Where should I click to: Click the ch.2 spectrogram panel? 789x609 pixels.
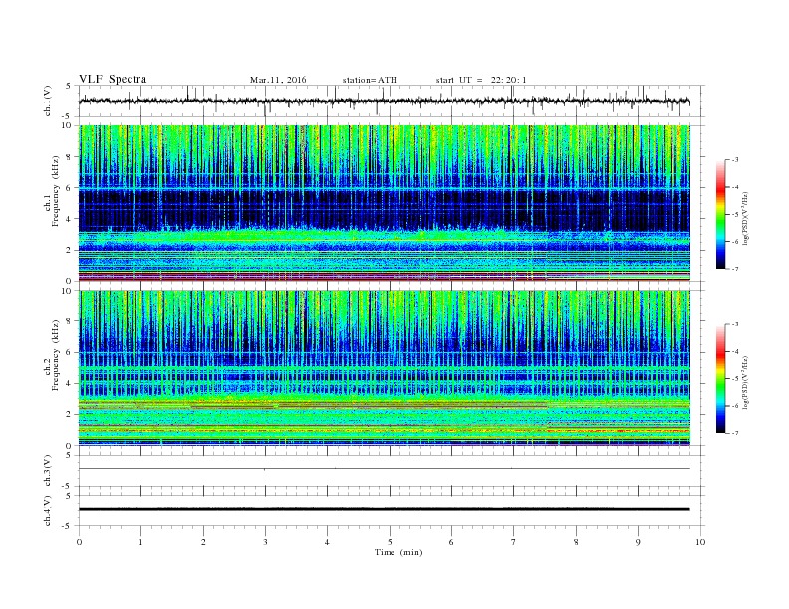385,368
